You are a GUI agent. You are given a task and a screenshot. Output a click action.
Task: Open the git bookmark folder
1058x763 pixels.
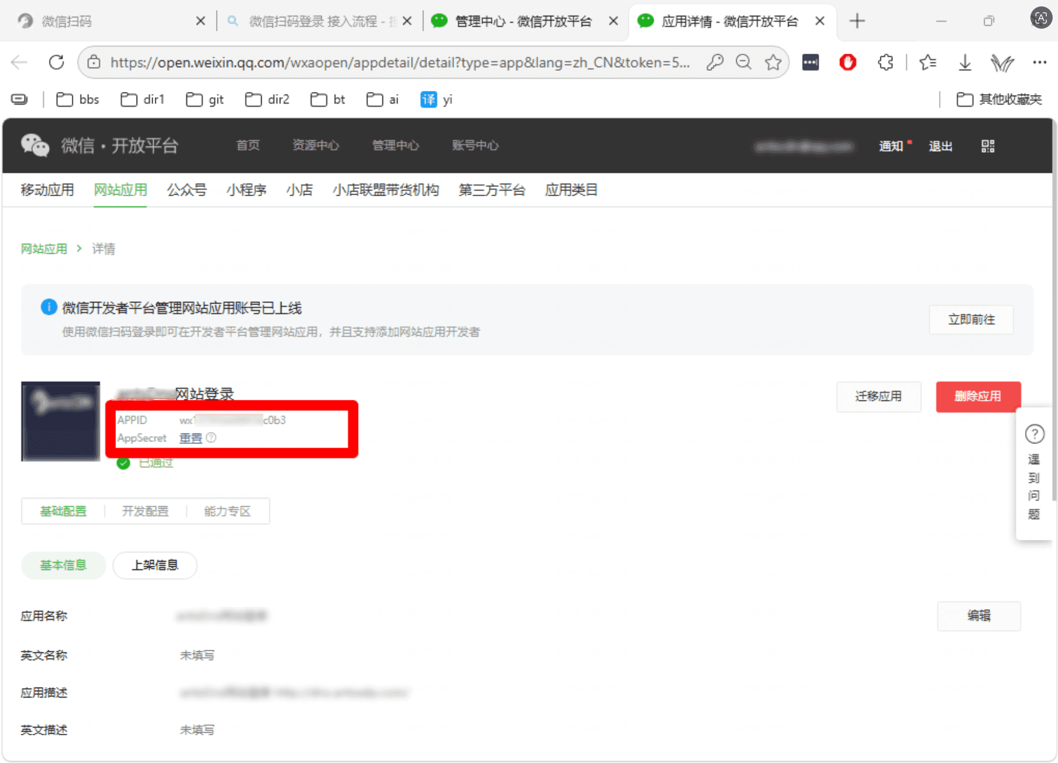(x=205, y=99)
